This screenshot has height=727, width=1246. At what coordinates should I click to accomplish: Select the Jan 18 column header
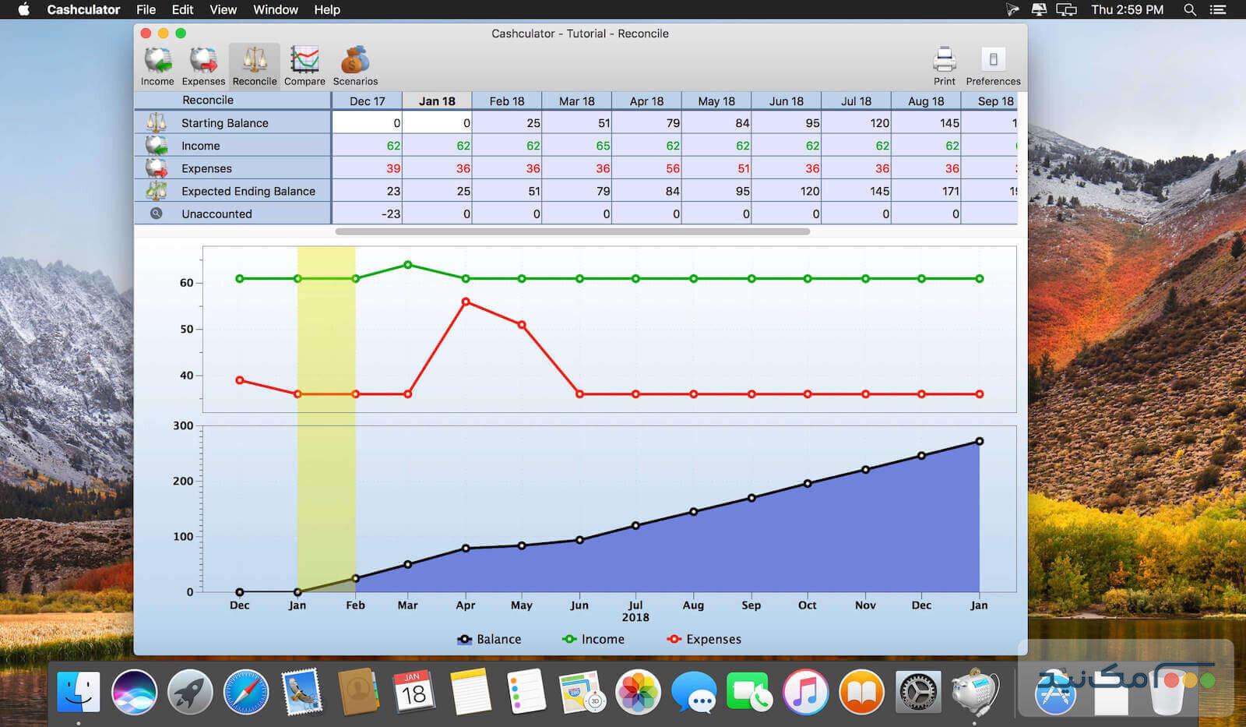point(437,101)
